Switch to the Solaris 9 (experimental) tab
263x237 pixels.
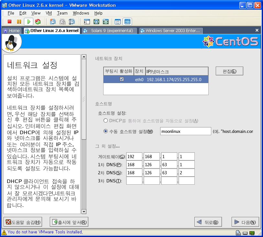[109, 31]
